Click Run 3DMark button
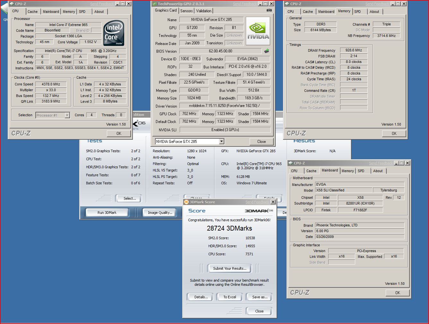This screenshot has height=324, width=429. coord(107,213)
